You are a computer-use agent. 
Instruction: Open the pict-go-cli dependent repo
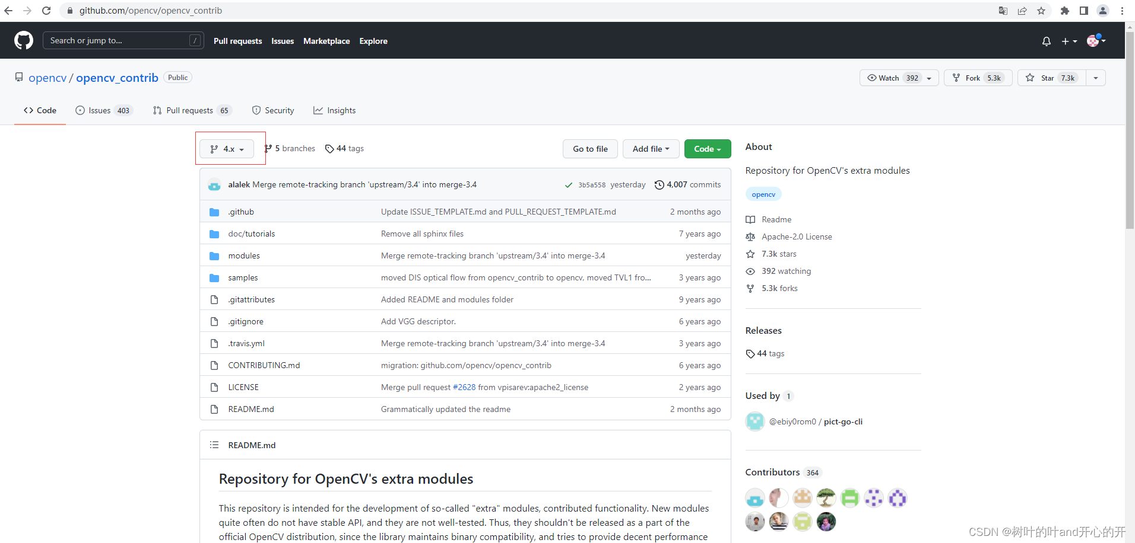point(843,421)
